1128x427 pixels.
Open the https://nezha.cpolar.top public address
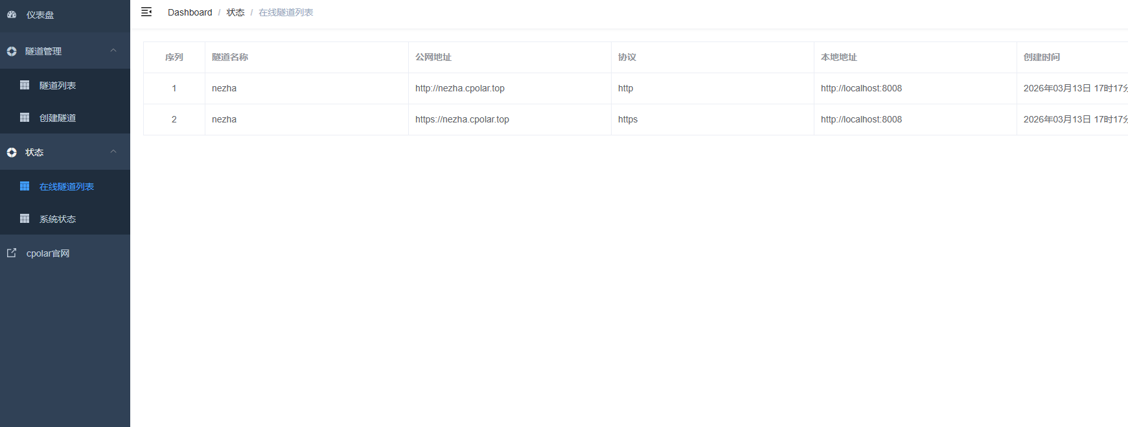(462, 119)
